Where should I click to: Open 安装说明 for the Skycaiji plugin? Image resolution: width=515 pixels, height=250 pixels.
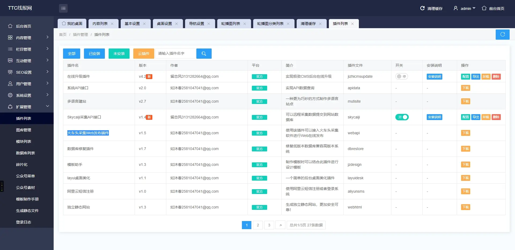pyautogui.click(x=434, y=117)
